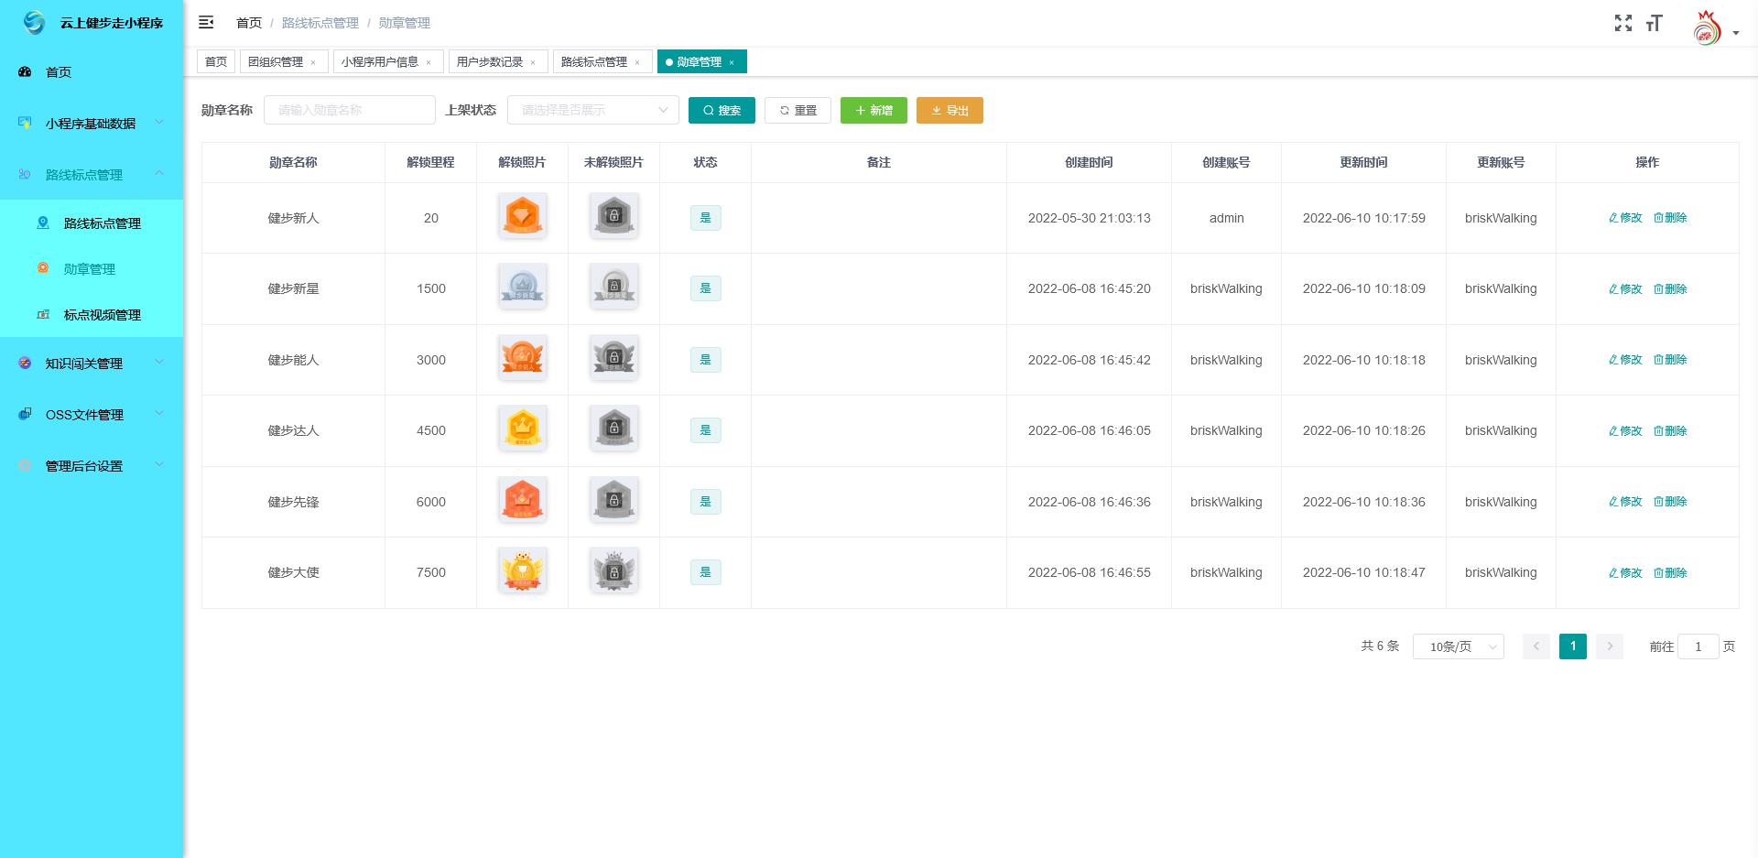
Task: Open the 上架状态 dropdown
Action: pos(592,110)
